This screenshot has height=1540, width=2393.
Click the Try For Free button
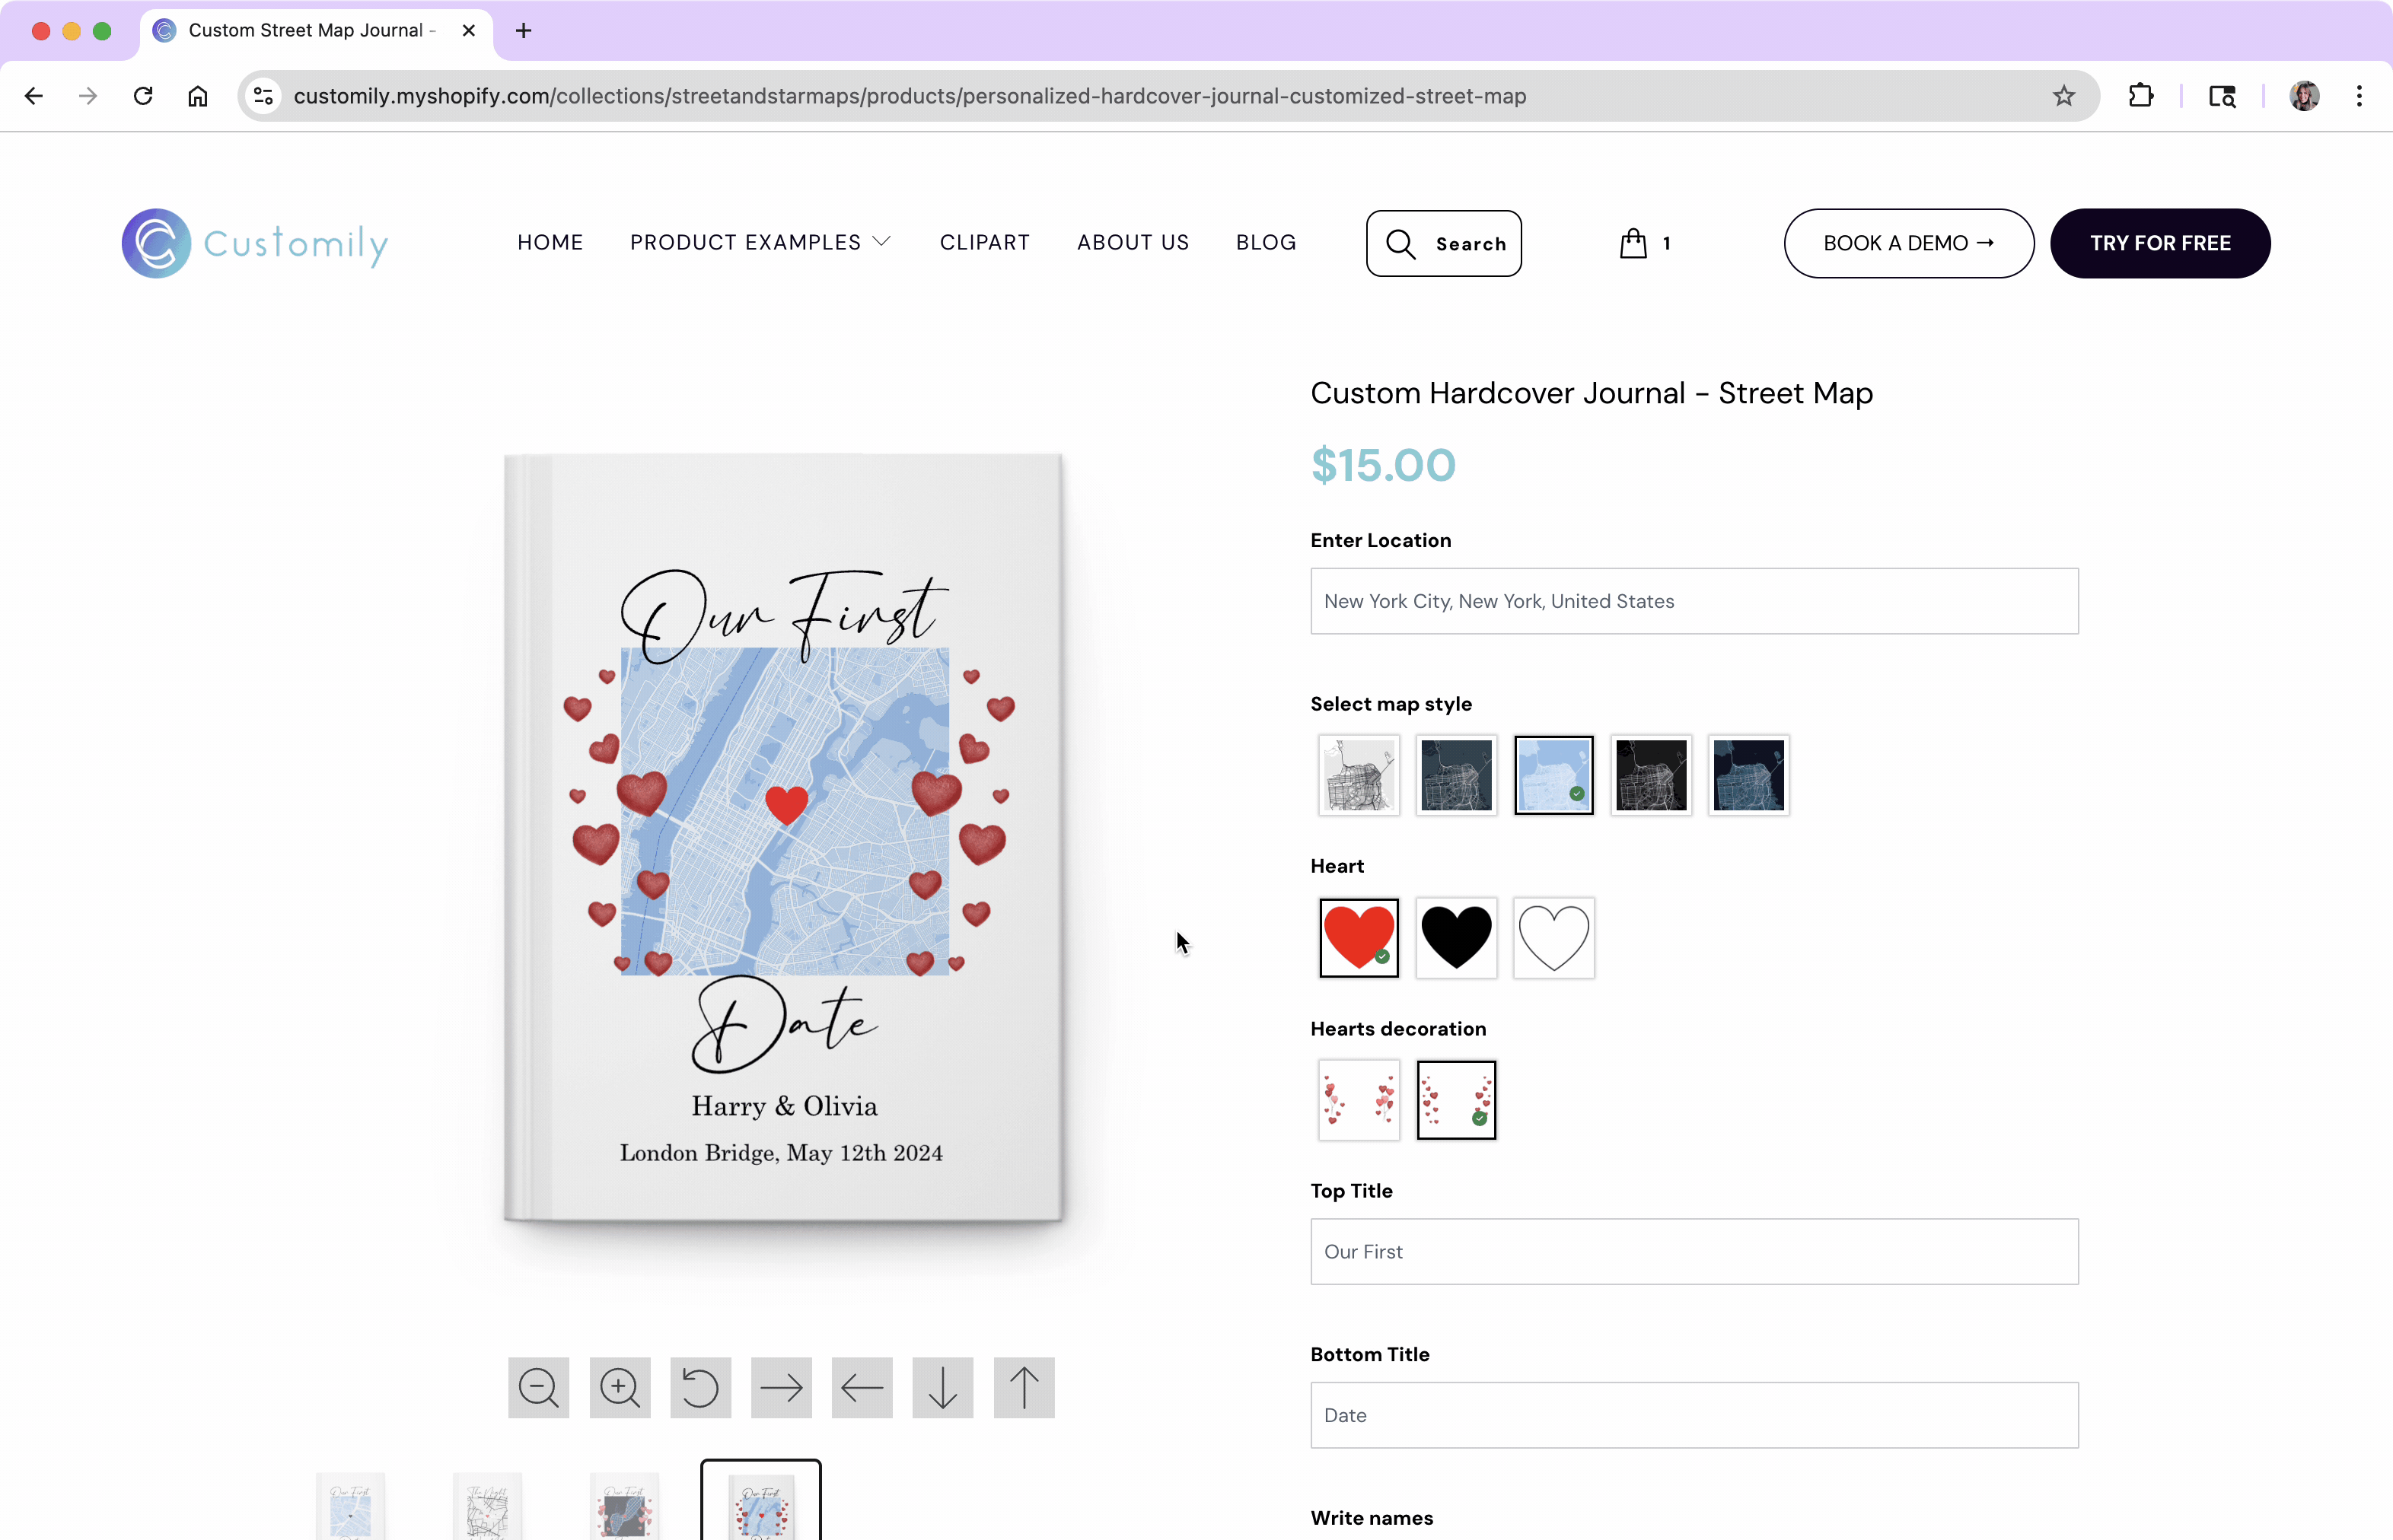click(2159, 243)
